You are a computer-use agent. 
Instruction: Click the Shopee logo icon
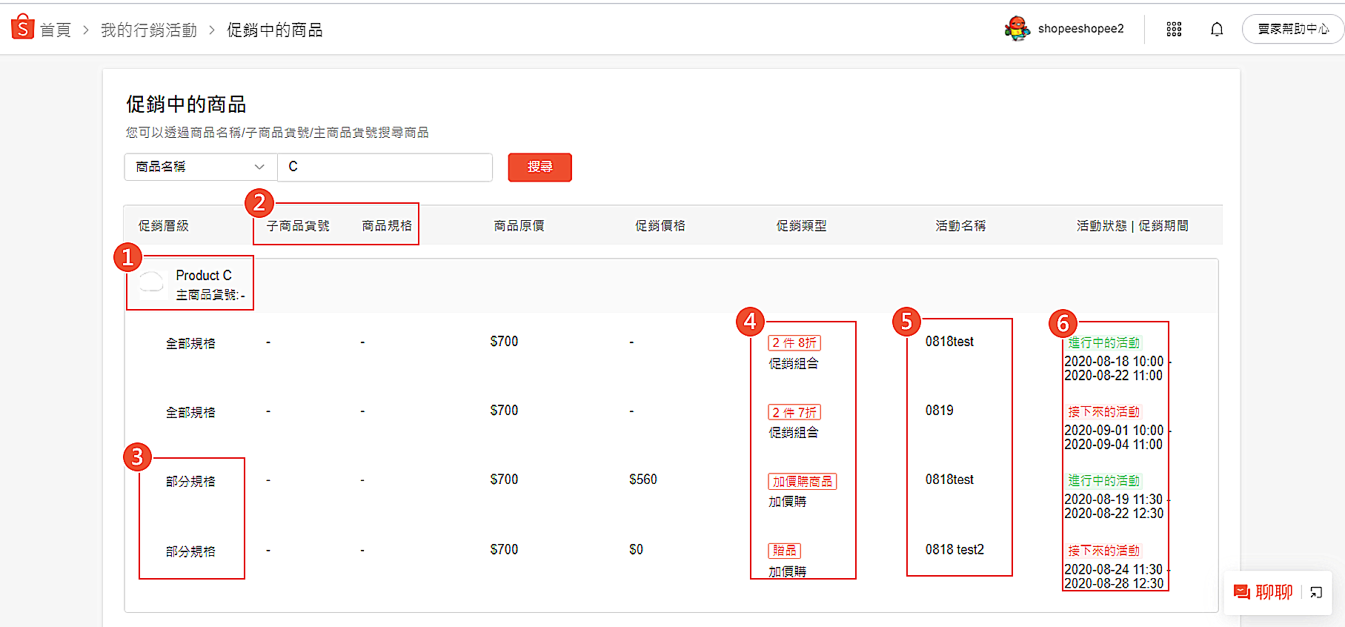[x=22, y=27]
